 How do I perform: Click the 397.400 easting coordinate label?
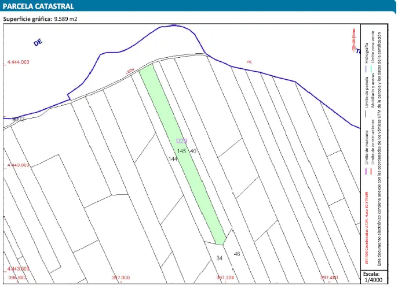(x=328, y=277)
